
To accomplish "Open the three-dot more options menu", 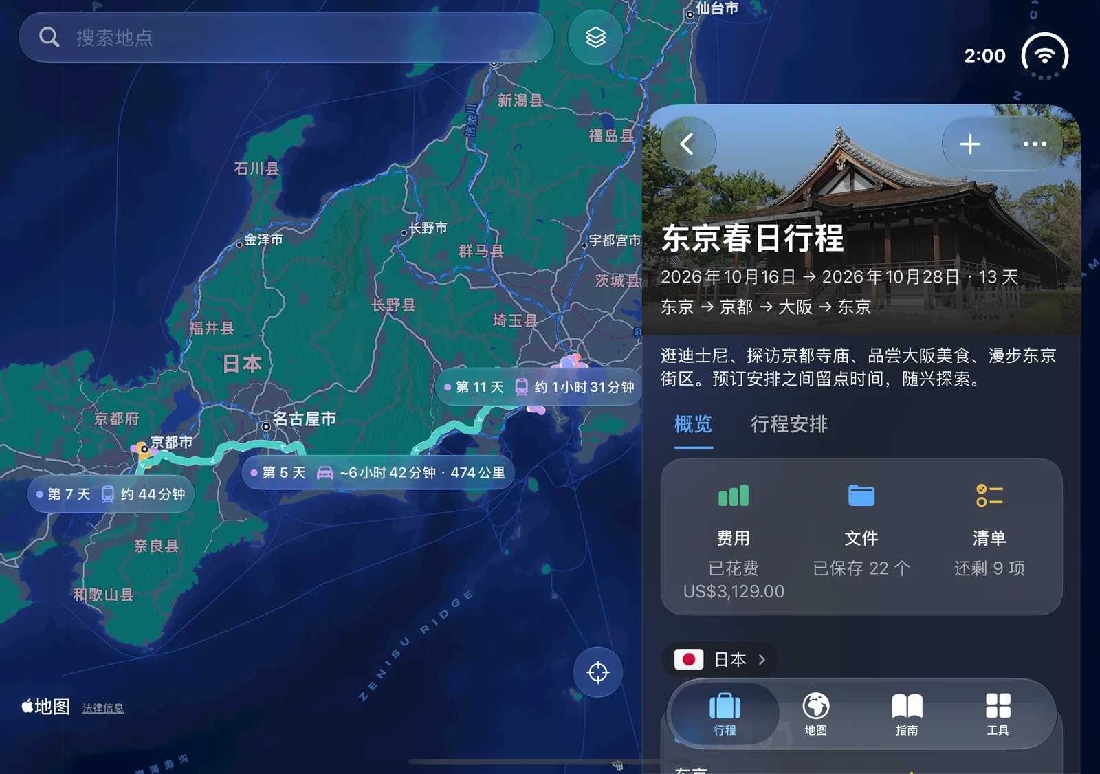I will [x=1035, y=144].
